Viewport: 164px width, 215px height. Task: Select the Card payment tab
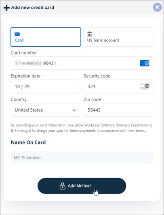pos(46,37)
